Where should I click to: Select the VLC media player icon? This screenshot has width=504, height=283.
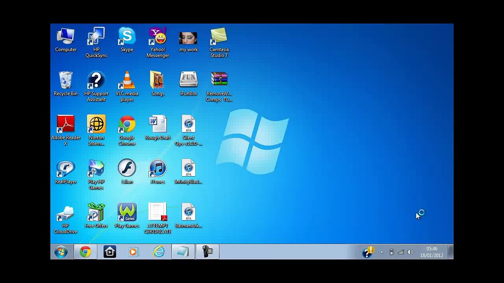[127, 86]
